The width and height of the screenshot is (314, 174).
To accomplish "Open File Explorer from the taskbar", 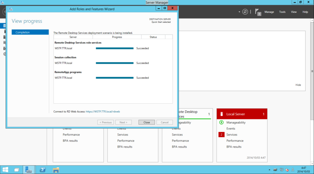I will pyautogui.click(x=56, y=170).
